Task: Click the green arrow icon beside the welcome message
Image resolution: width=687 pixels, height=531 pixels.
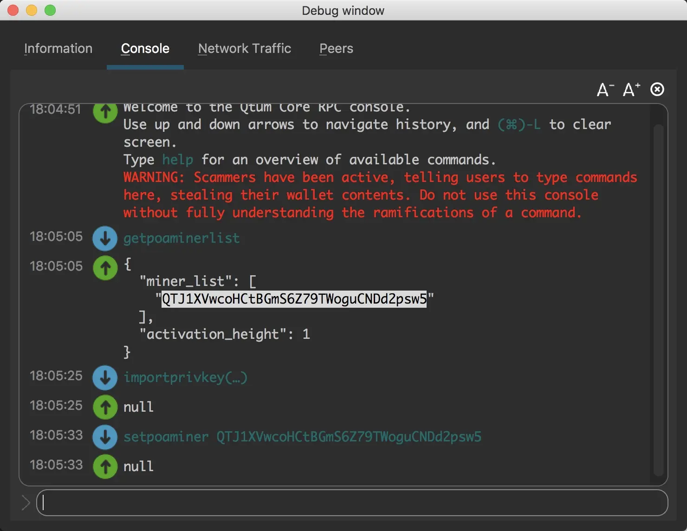Action: click(105, 112)
